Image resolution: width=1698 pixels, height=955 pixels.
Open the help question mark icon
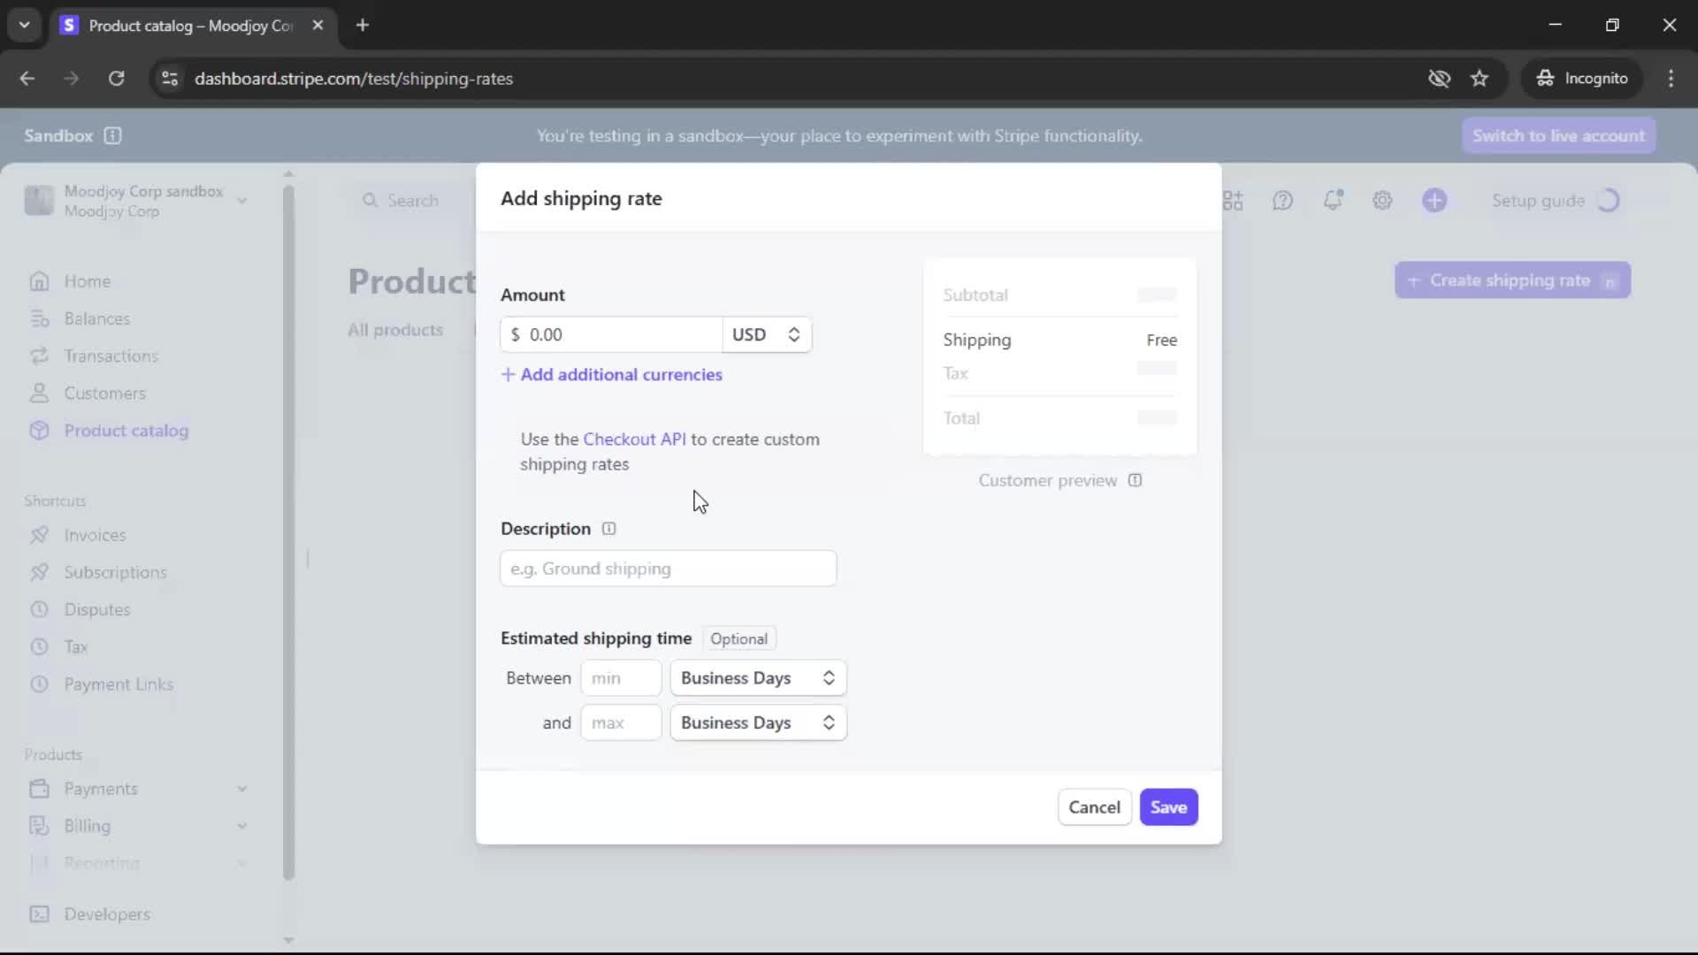[1282, 201]
